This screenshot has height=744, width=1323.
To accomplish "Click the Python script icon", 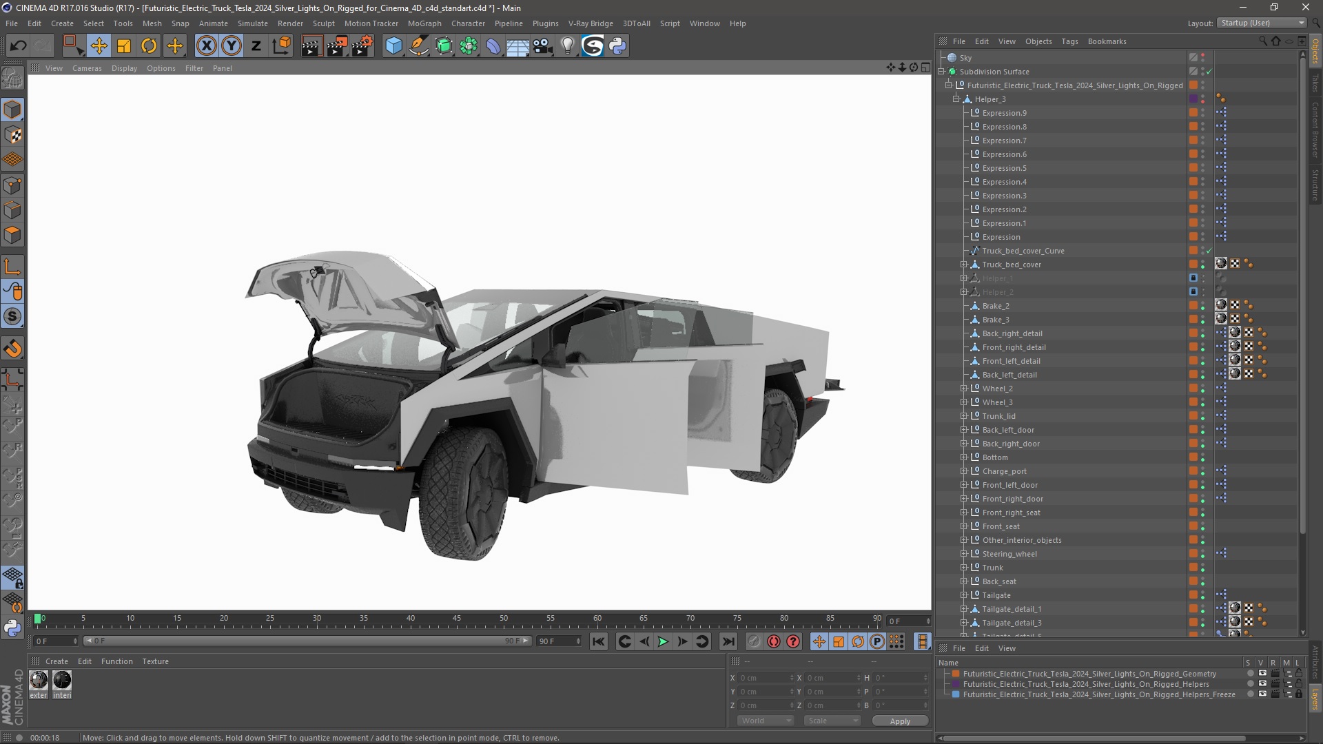I will pos(617,45).
